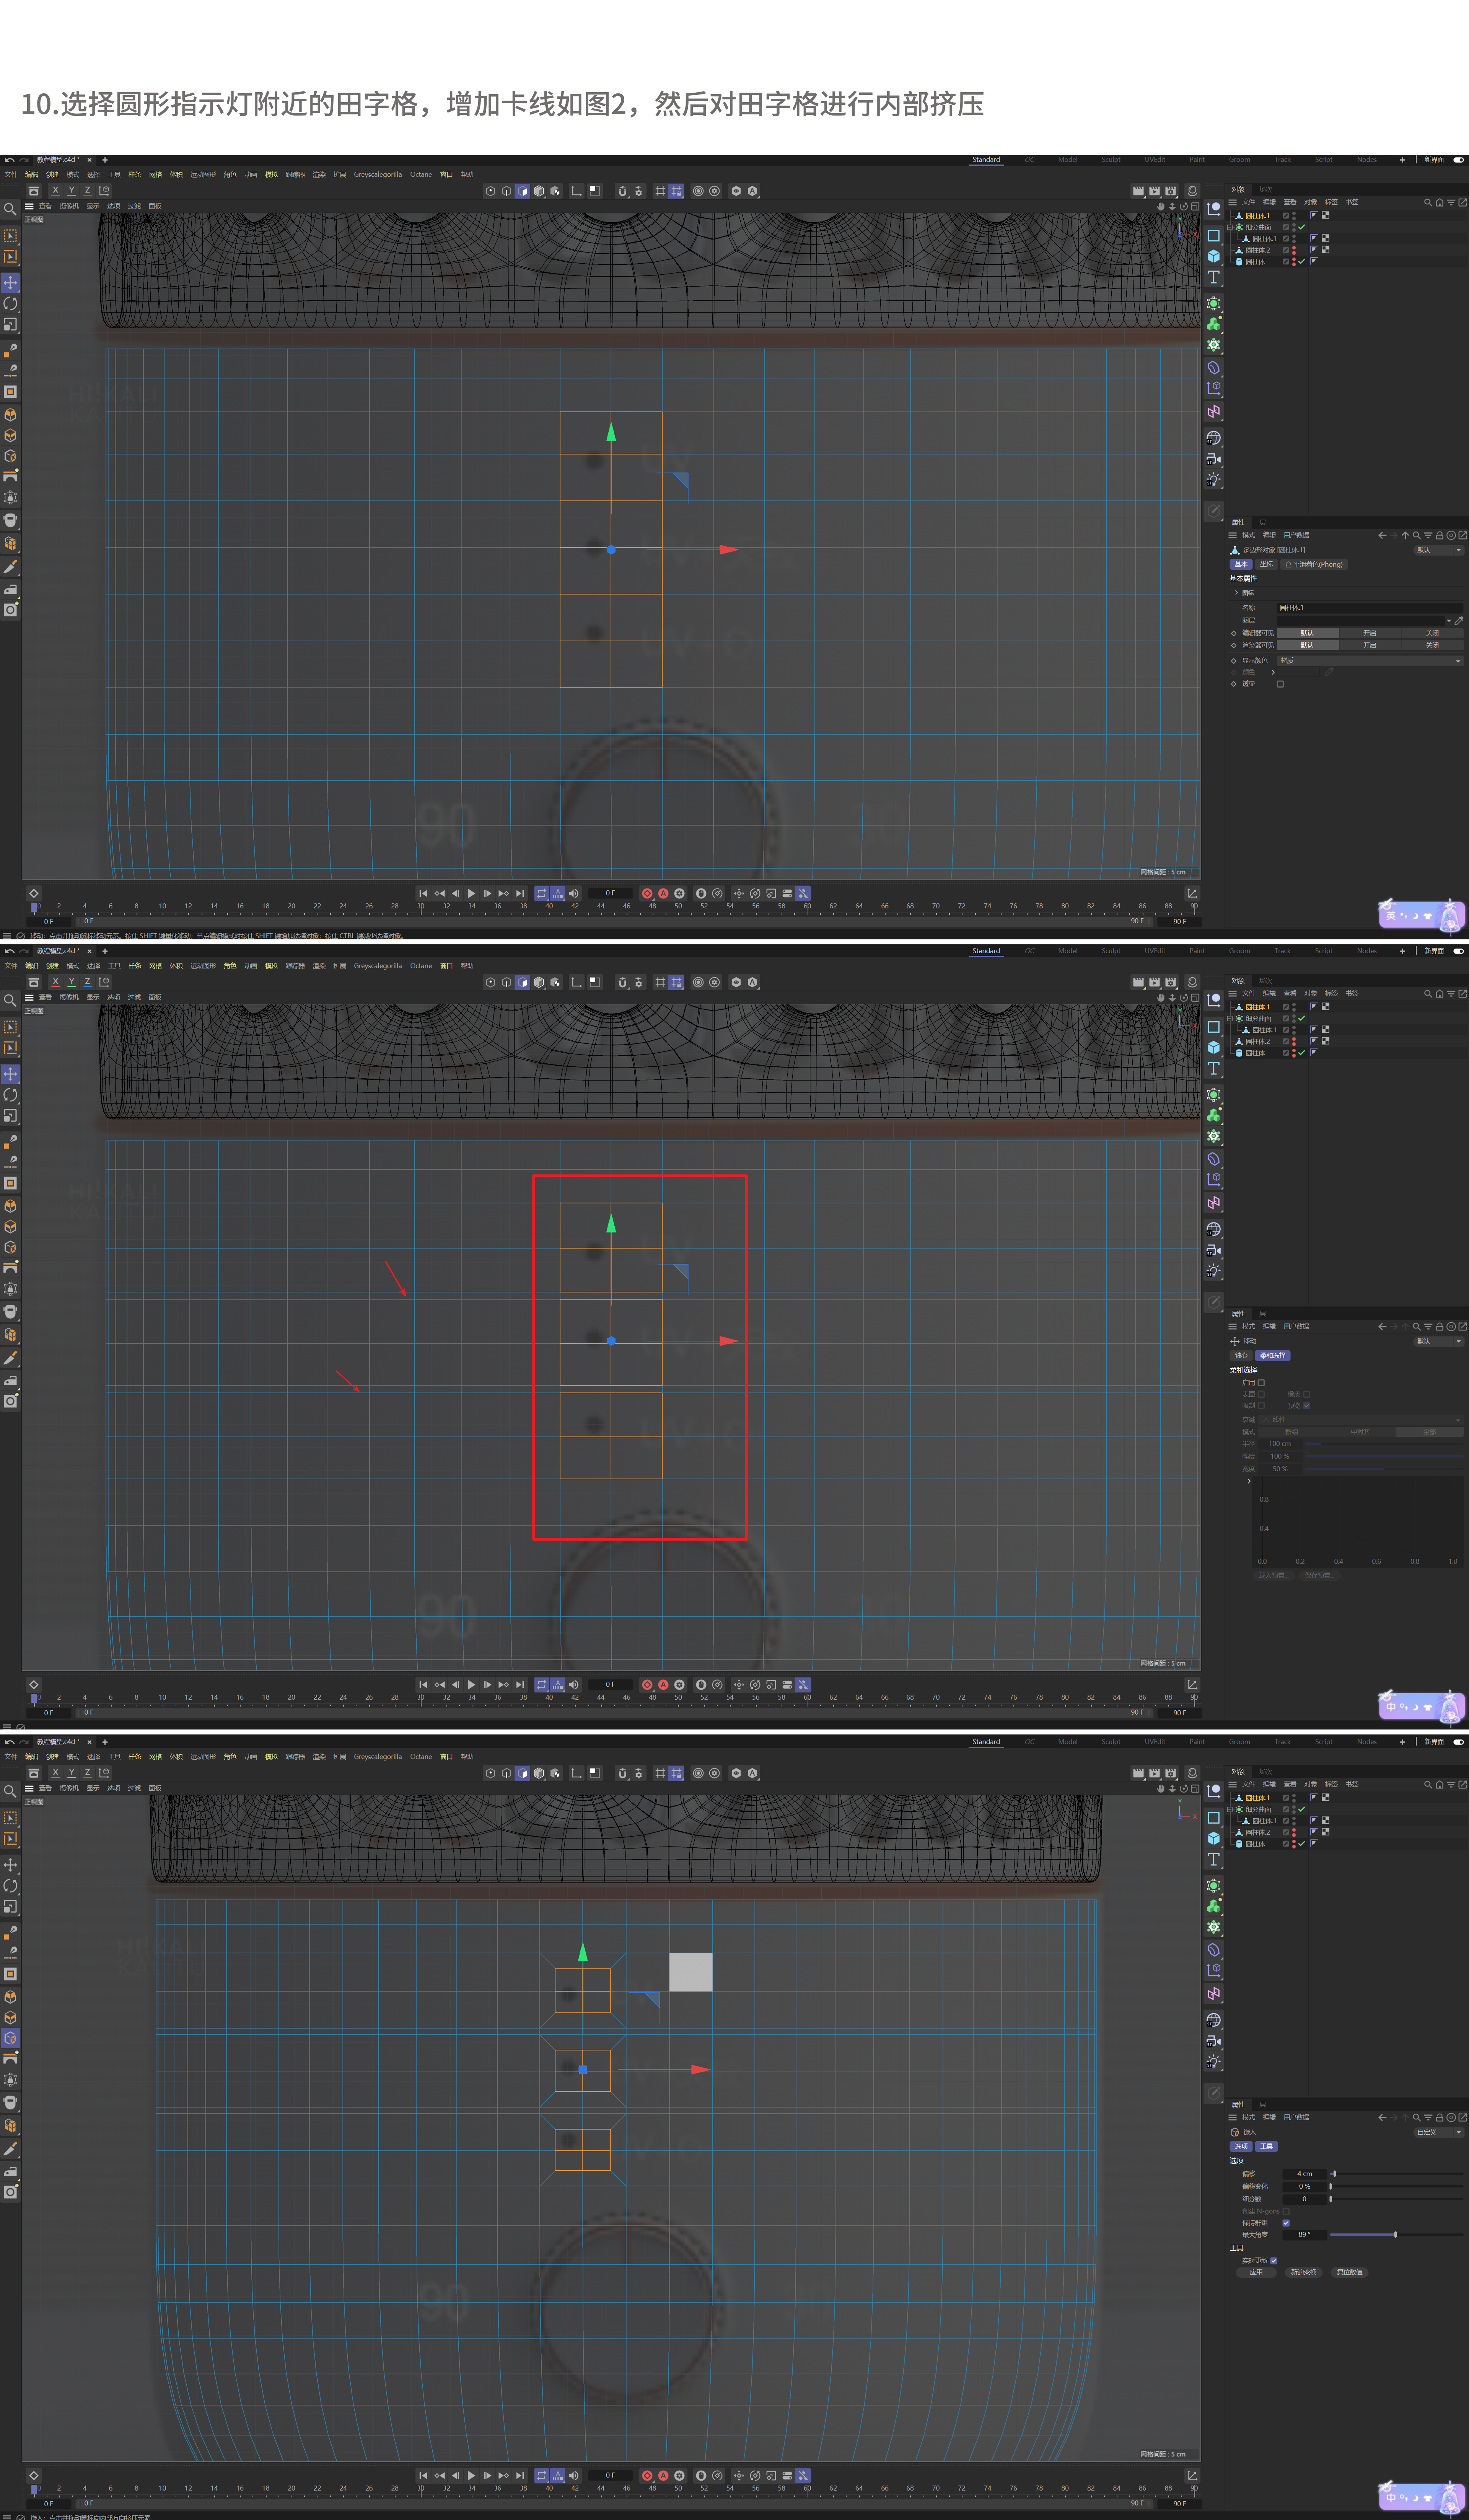
Task: Open the 自定义 preset dropdown in Inset panel
Action: 1439,2132
